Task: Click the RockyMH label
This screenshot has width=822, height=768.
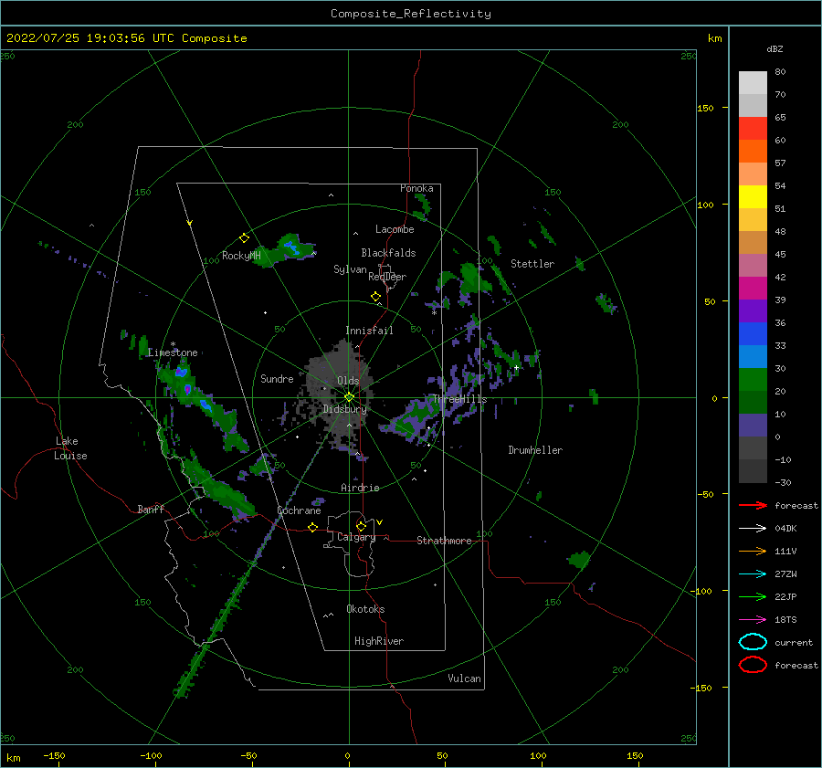Action: [x=241, y=256]
